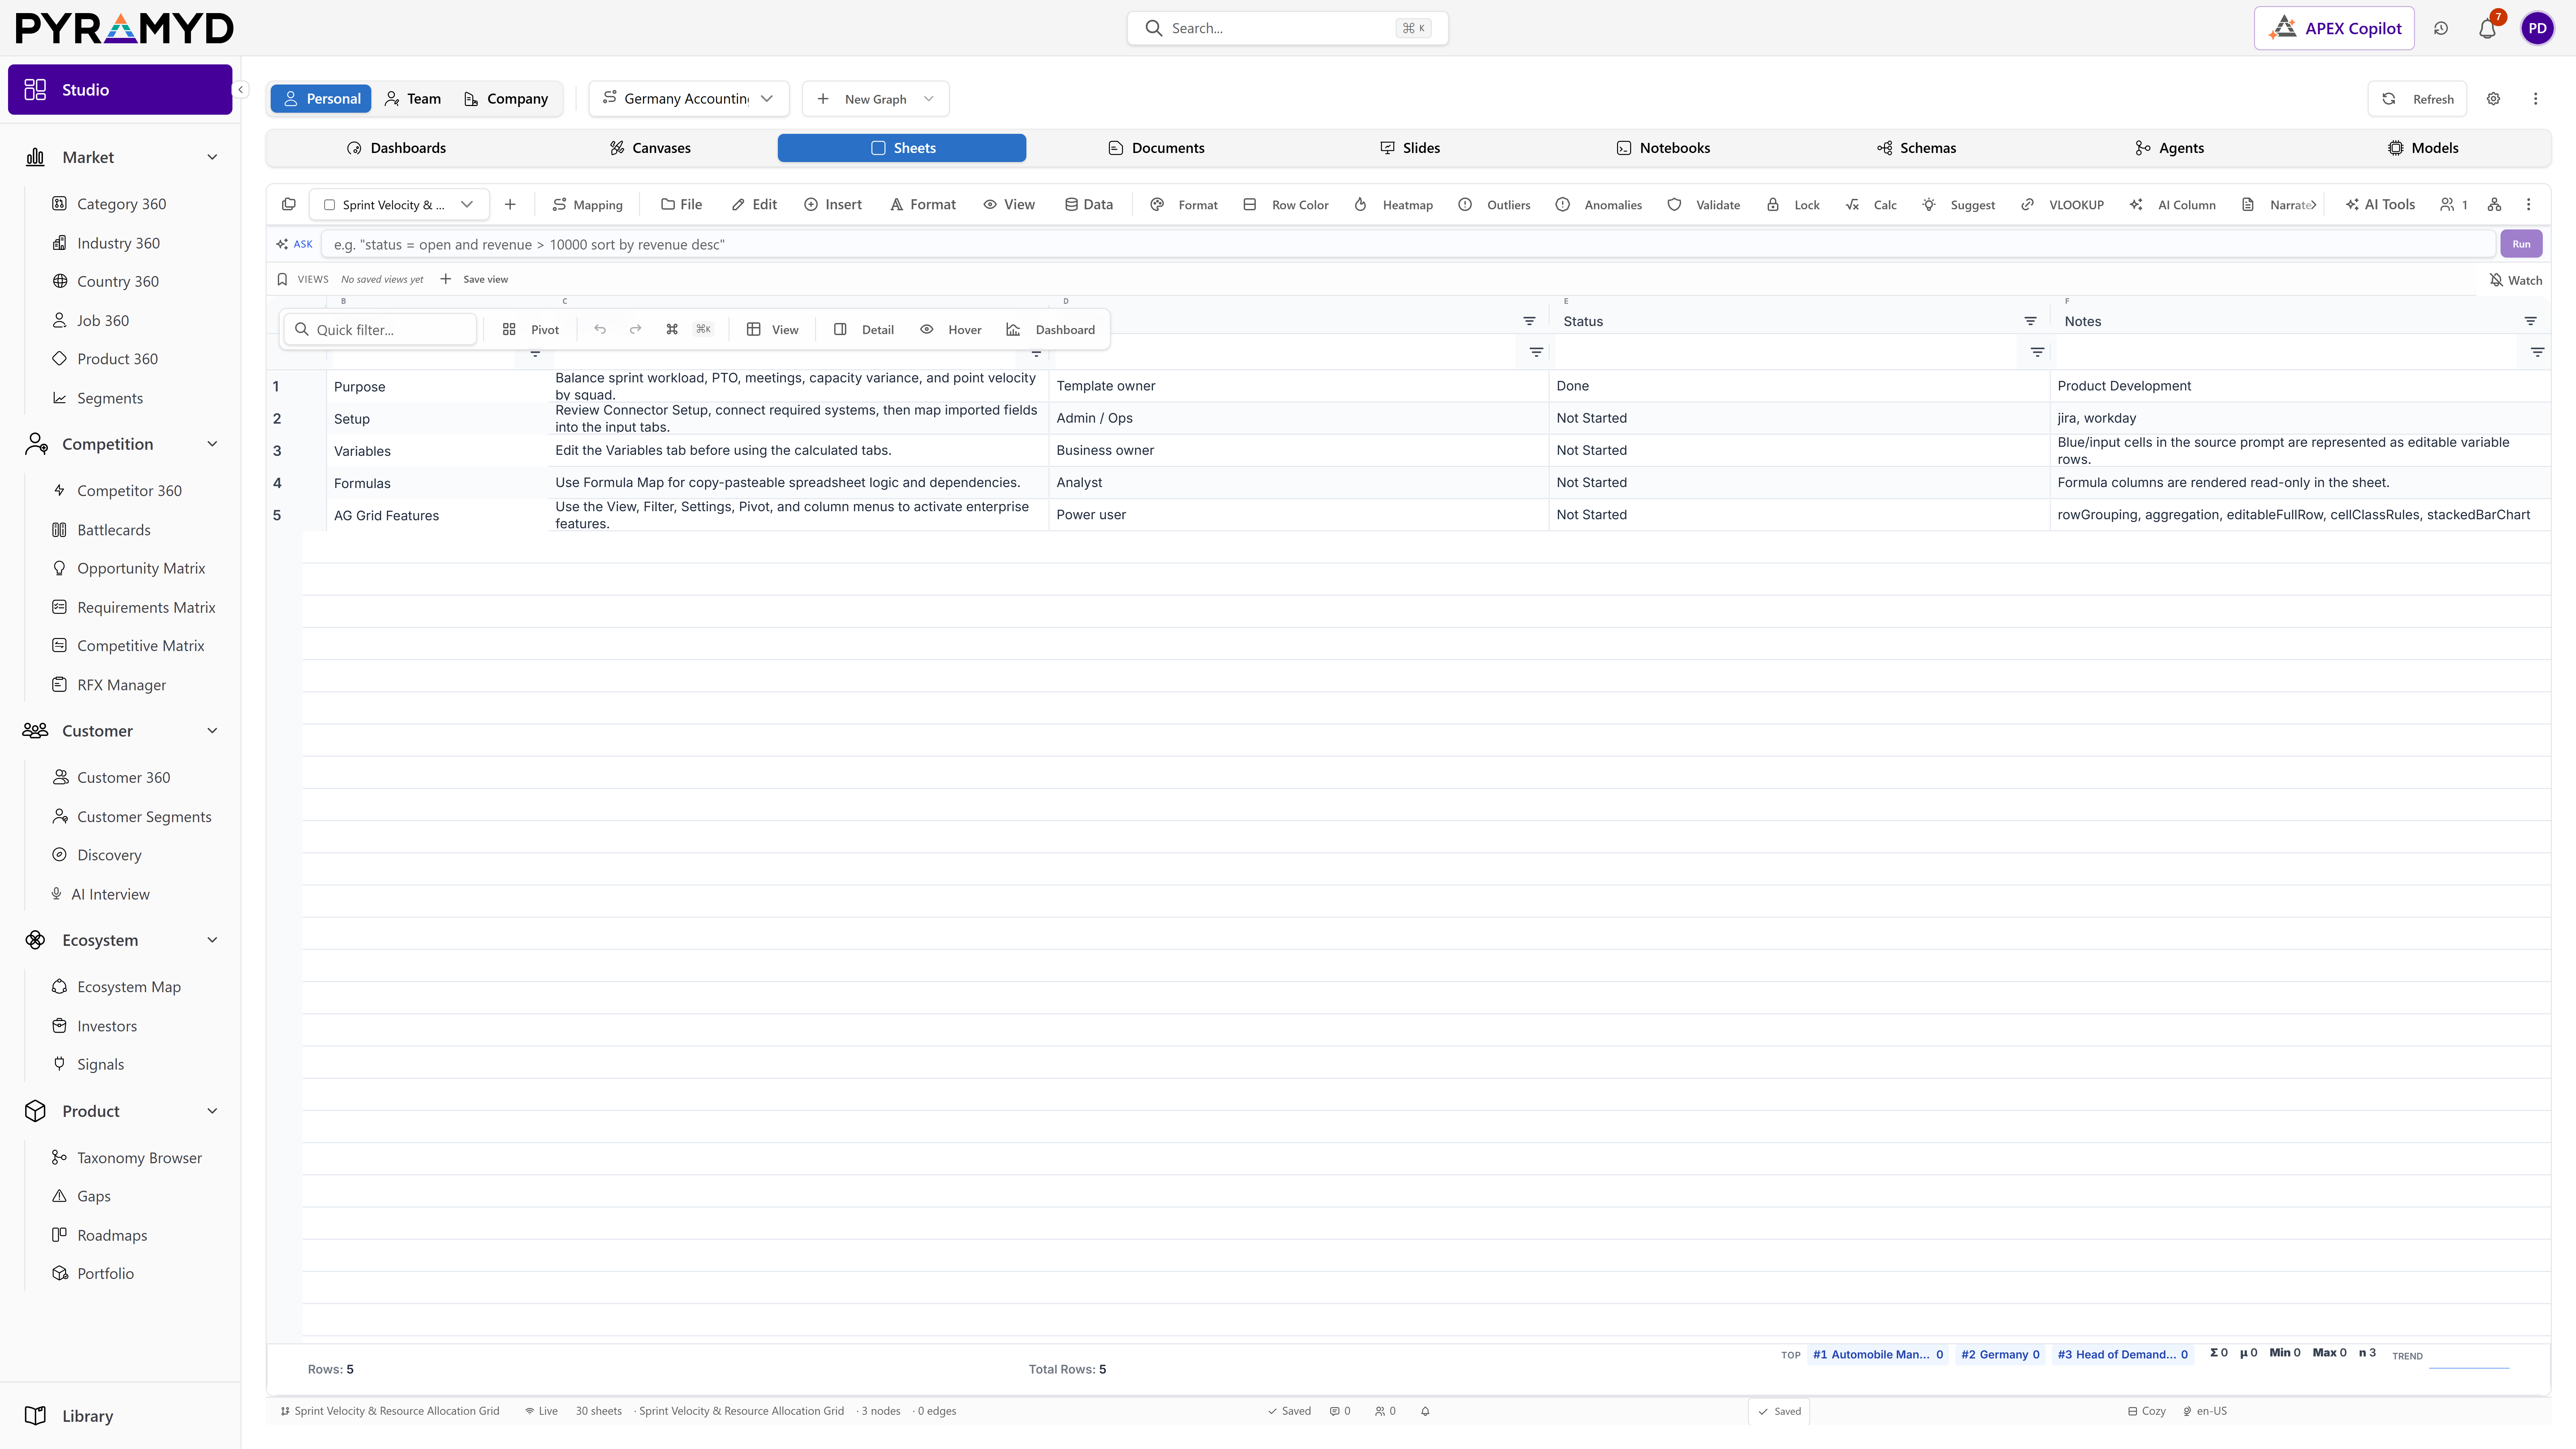The width and height of the screenshot is (2576, 1449).
Task: Open the Heatmap tool
Action: click(x=1394, y=205)
